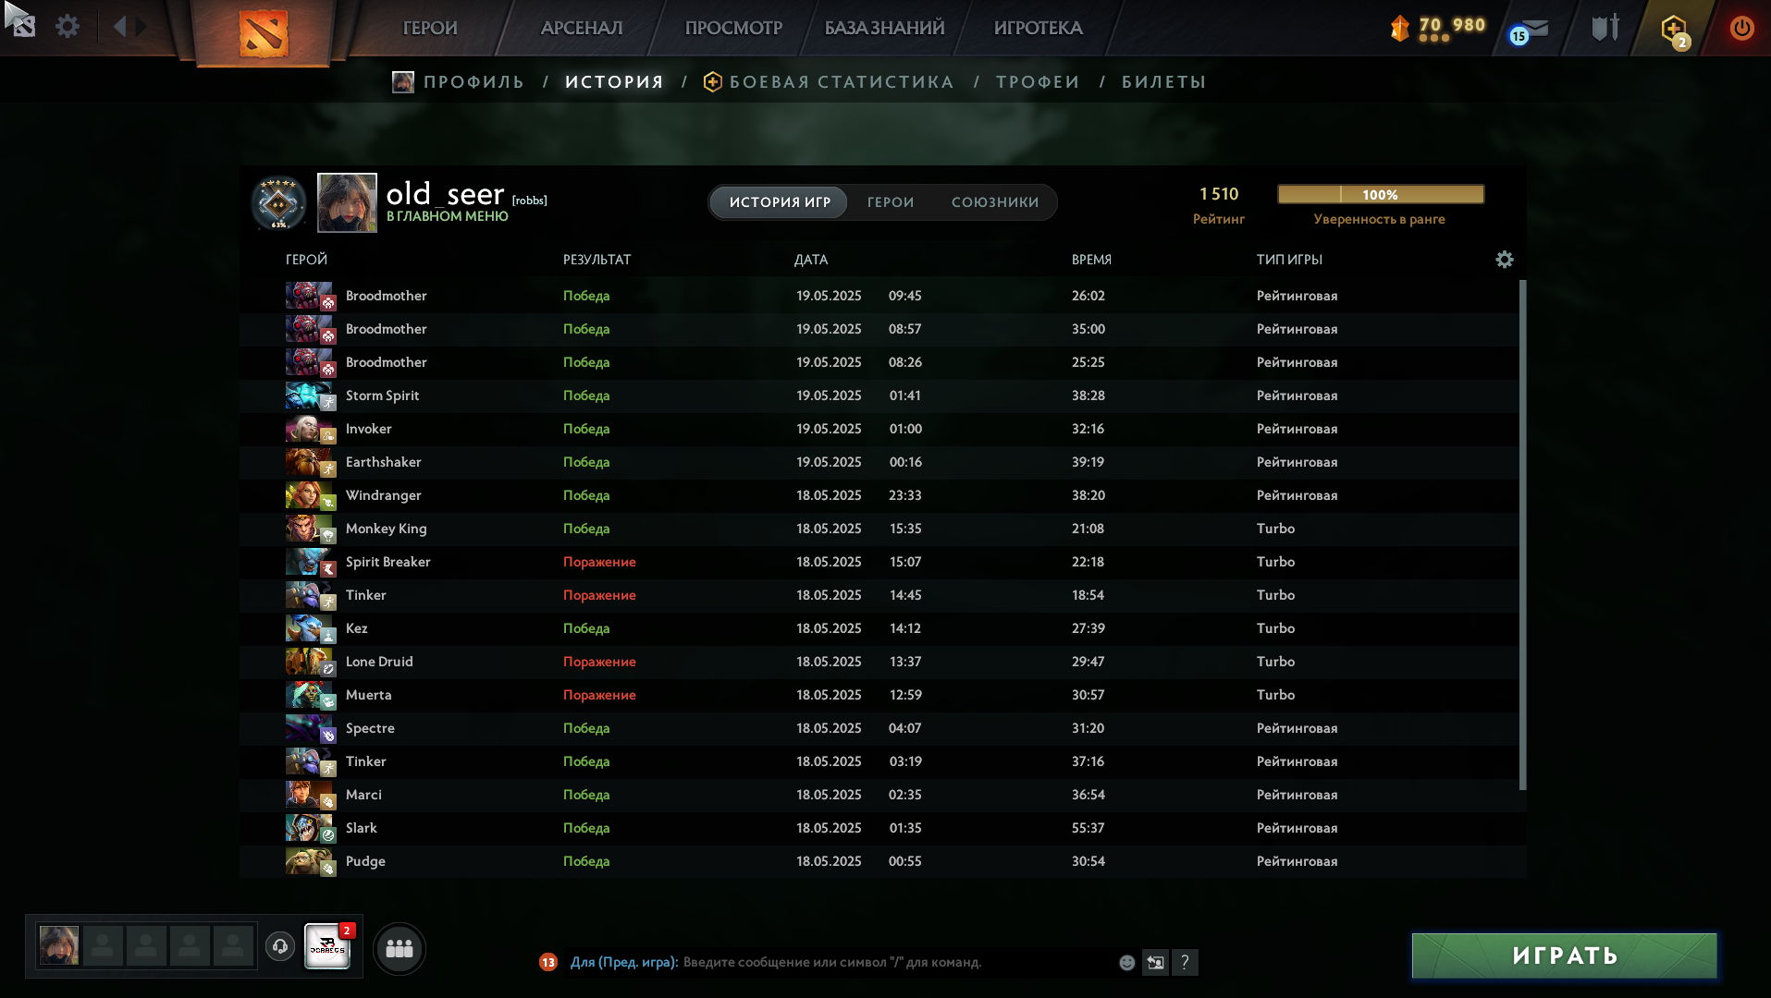Screen dimensions: 1771x998
Task: Click the chat unread counter 13
Action: pos(548,962)
